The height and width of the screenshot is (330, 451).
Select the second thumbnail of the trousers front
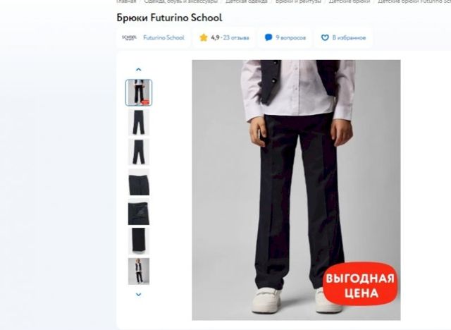139,122
